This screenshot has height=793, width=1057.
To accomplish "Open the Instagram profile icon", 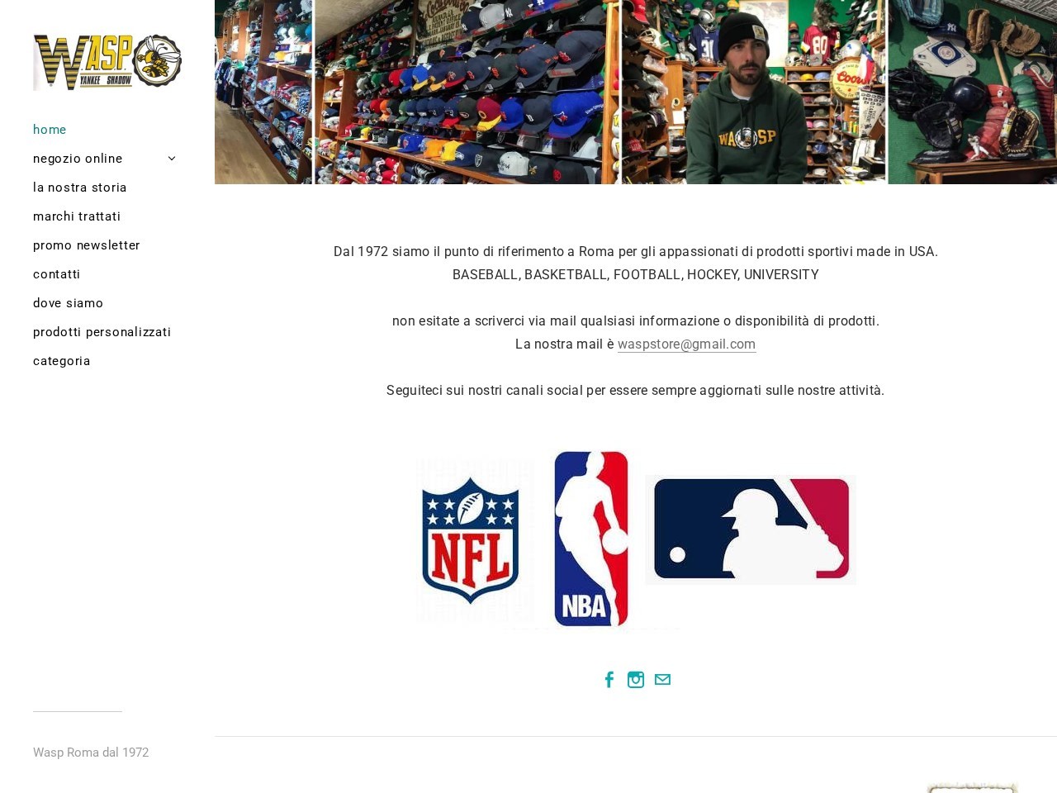I will (x=636, y=679).
